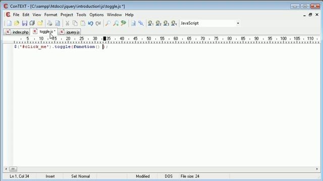323x181 pixels.
Task: Click the Close file folder icon
Action: tap(40, 23)
